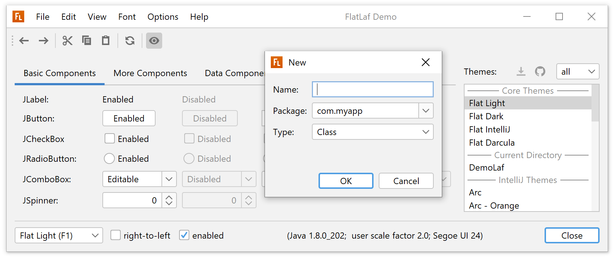Open the Type Class dropdown
The width and height of the screenshot is (615, 258).
[373, 132]
